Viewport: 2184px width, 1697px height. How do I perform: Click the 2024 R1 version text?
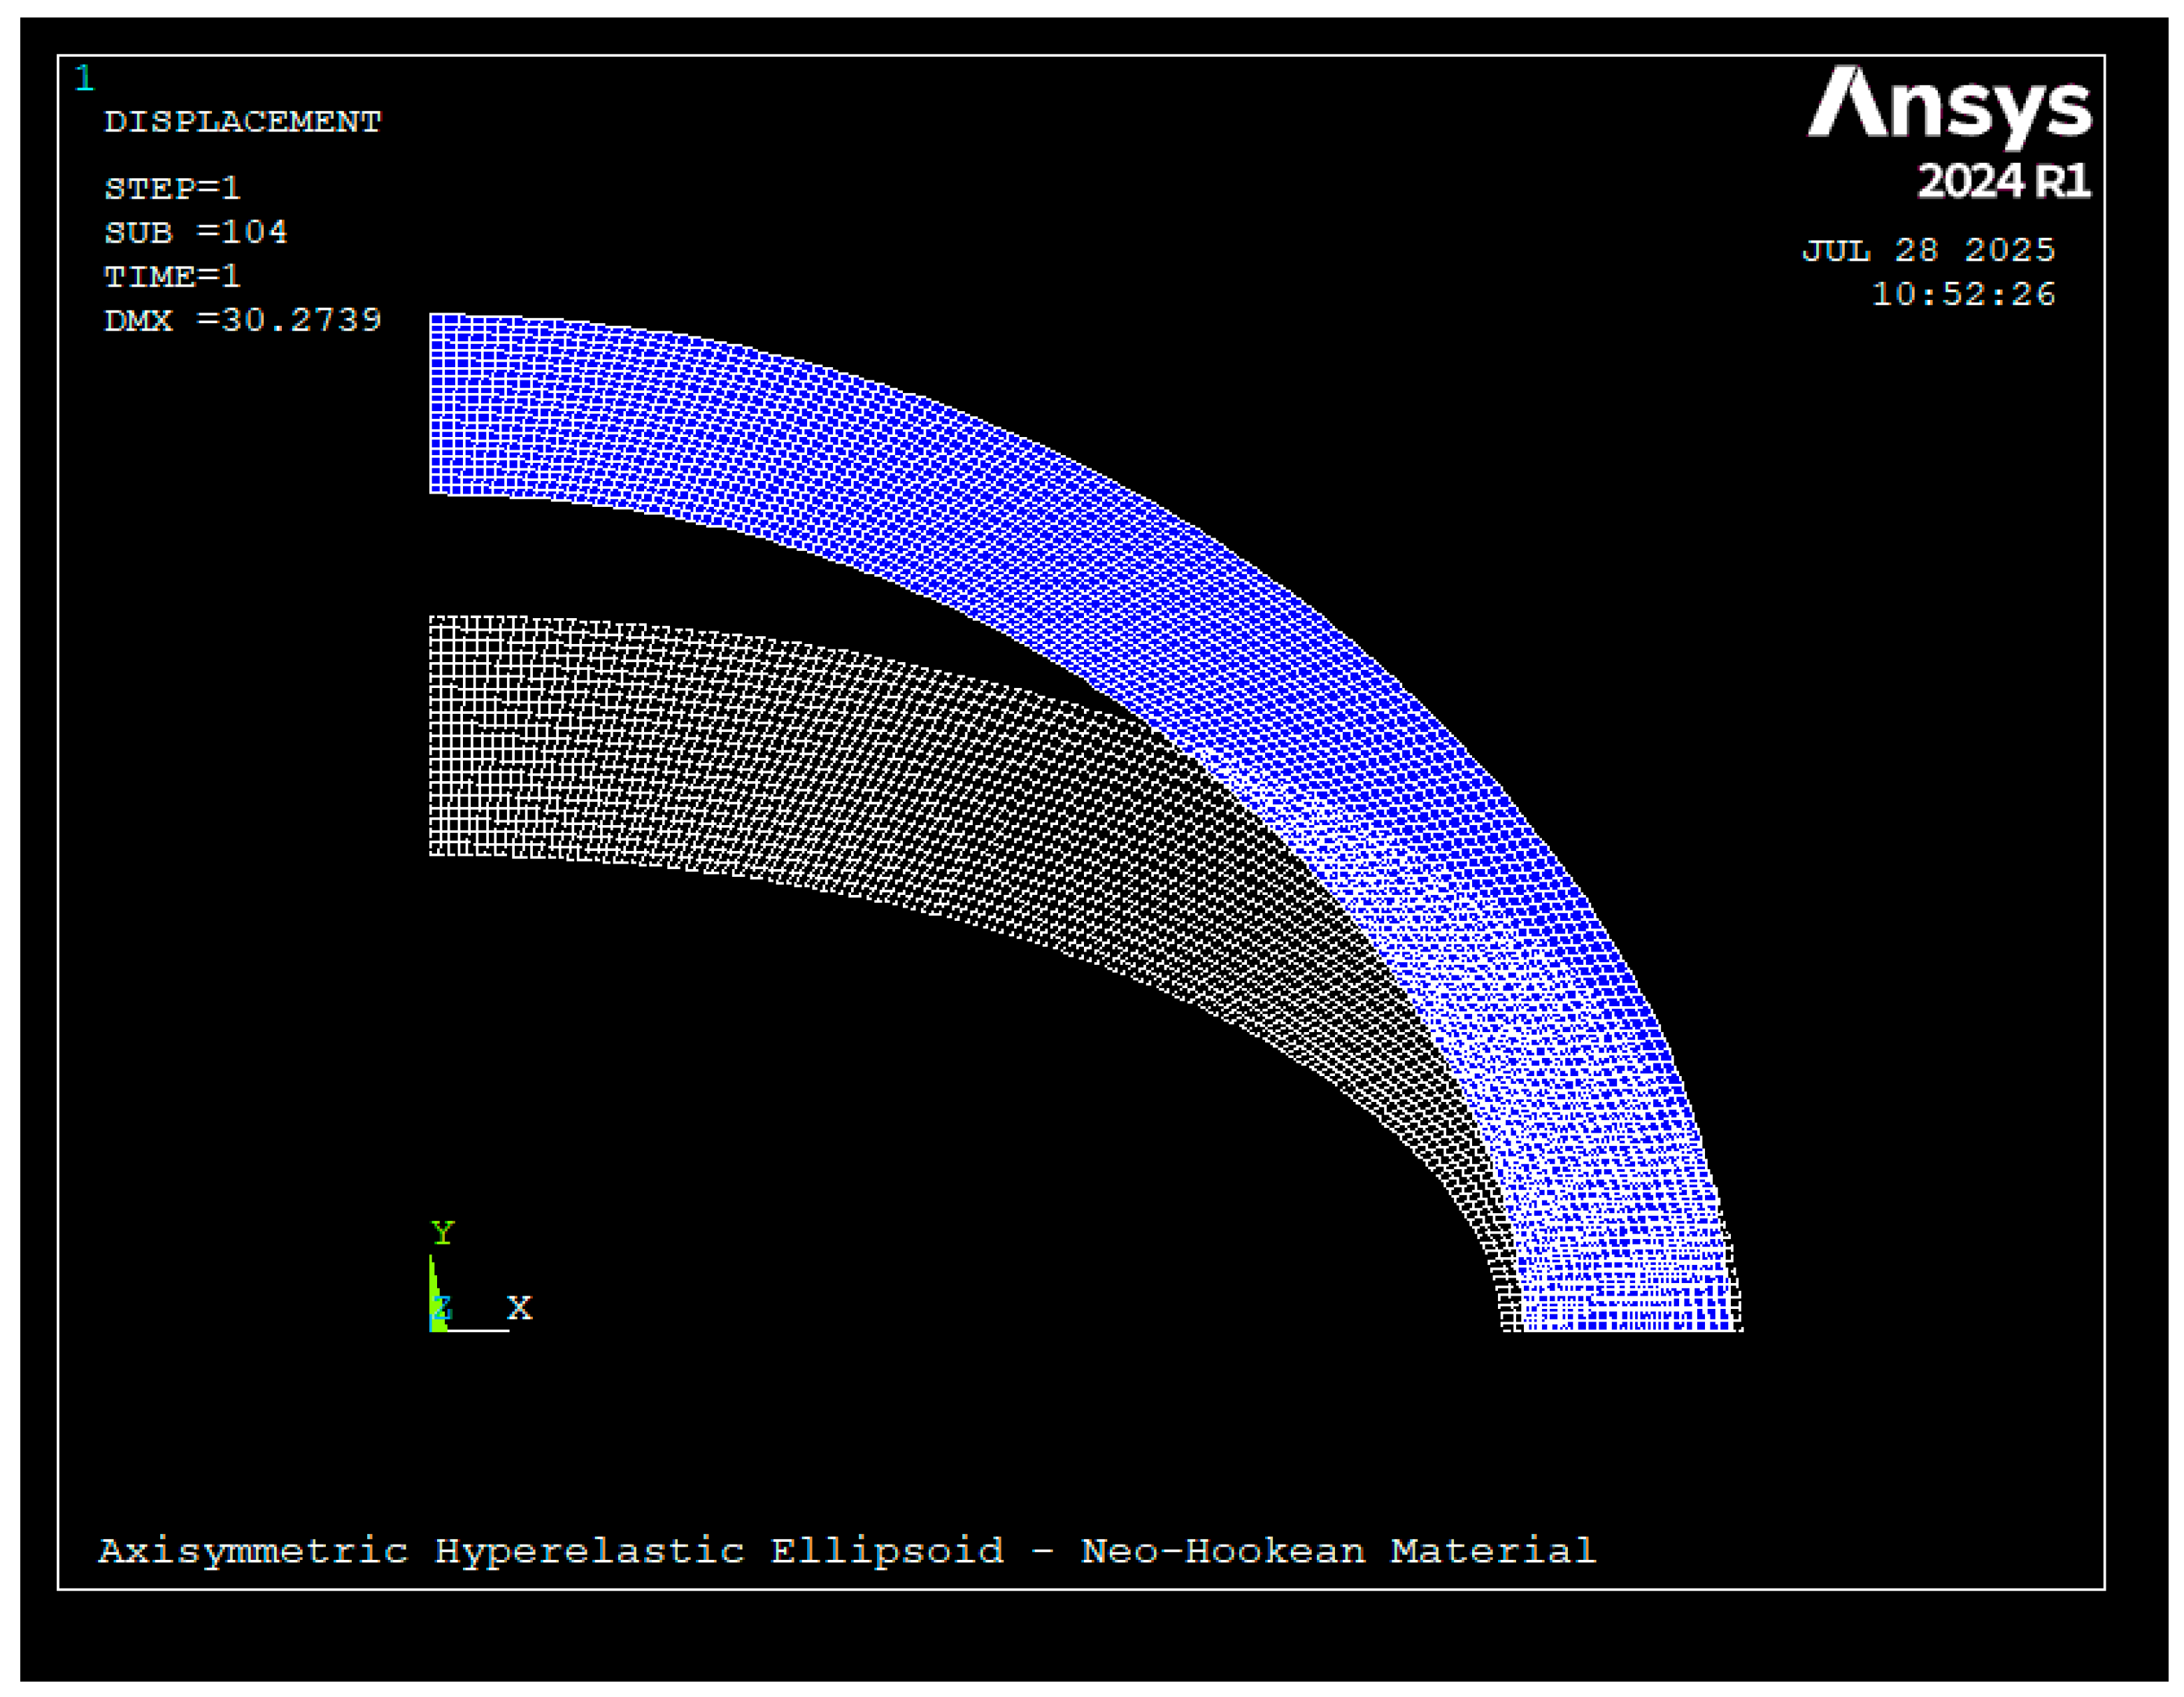2003,182
